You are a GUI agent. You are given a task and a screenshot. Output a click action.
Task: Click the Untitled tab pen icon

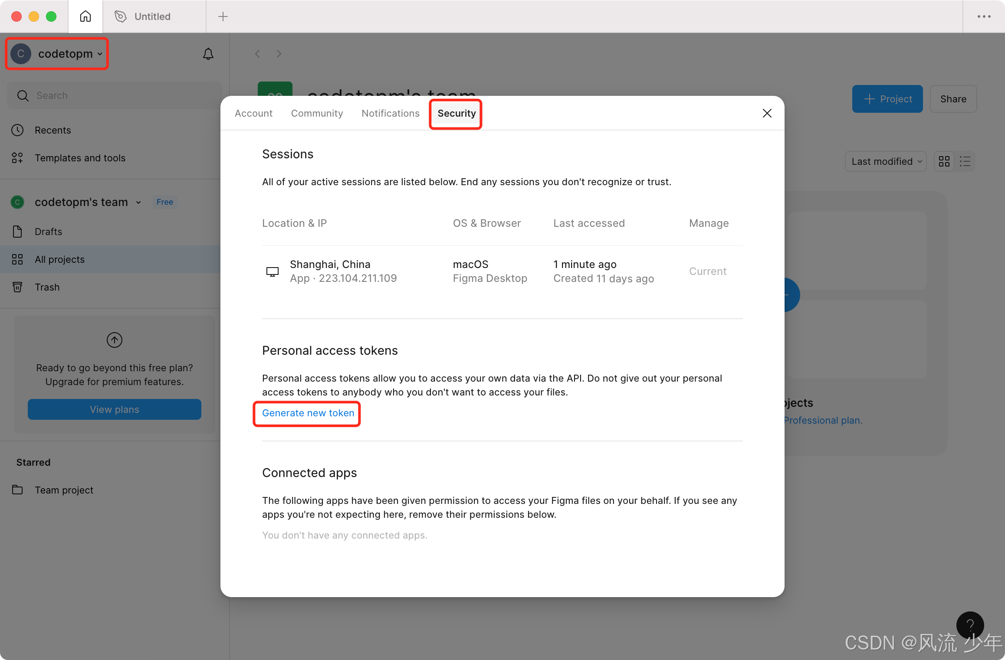(x=121, y=16)
